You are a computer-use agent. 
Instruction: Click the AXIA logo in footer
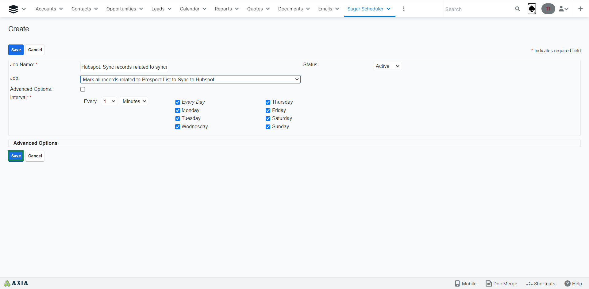[16, 283]
